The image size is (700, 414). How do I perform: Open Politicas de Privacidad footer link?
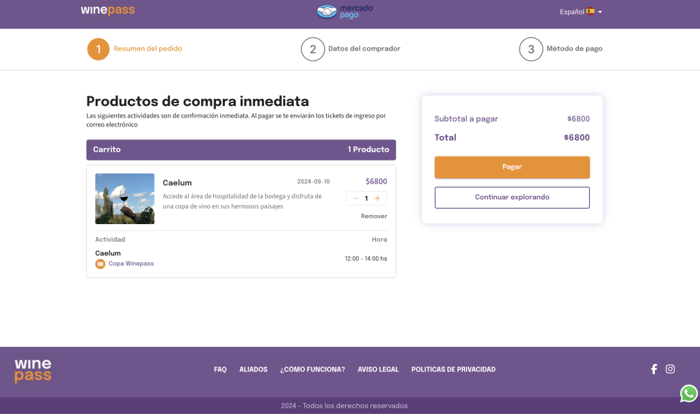click(453, 370)
